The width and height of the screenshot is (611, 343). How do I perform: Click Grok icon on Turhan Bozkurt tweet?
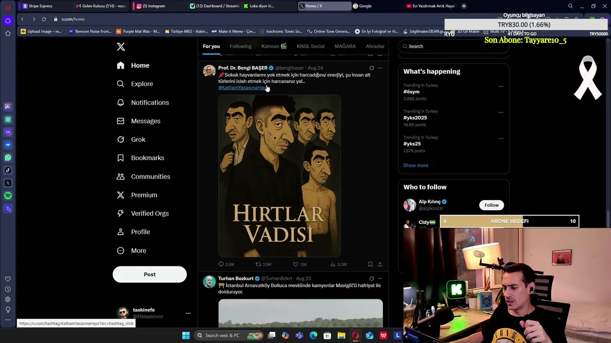371,278
